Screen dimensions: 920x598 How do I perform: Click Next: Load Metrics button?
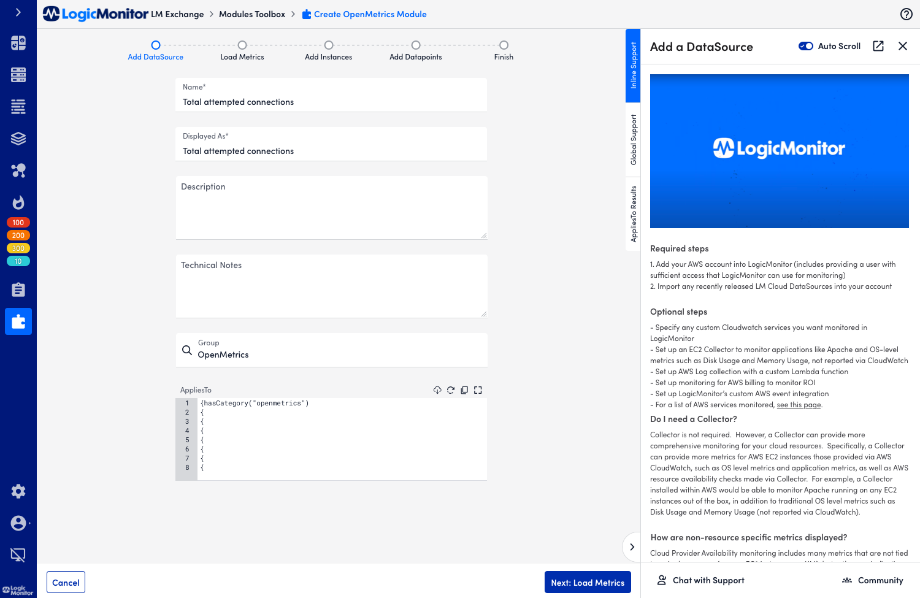(588, 583)
